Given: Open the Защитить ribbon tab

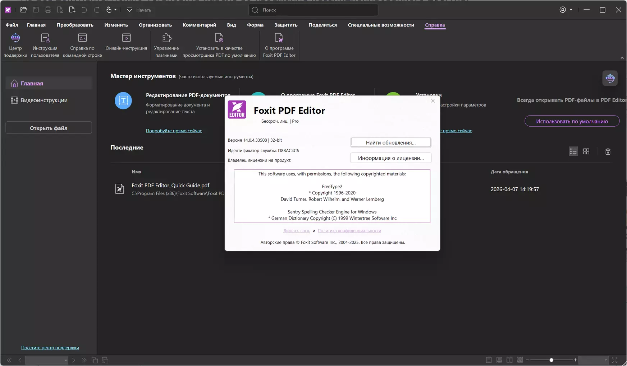Looking at the screenshot, I should pyautogui.click(x=286, y=25).
